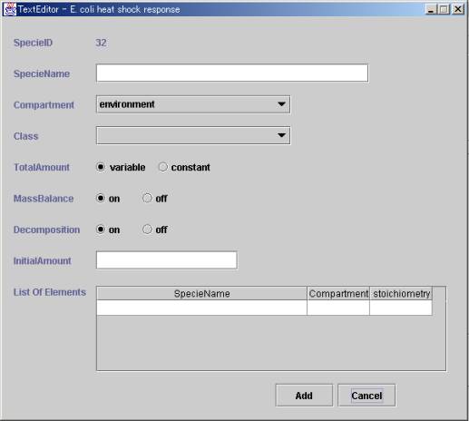Click the Cancel button
This screenshot has height=421, width=469.
tap(366, 396)
